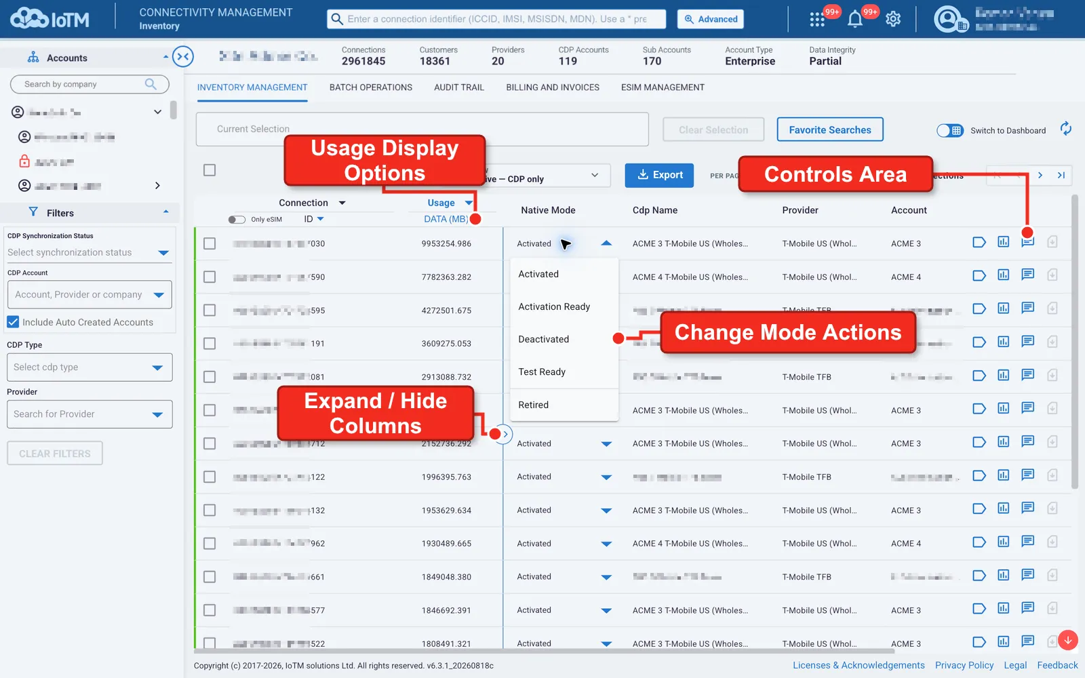Switch to Batch Operations tab
1085x678 pixels.
tap(370, 87)
